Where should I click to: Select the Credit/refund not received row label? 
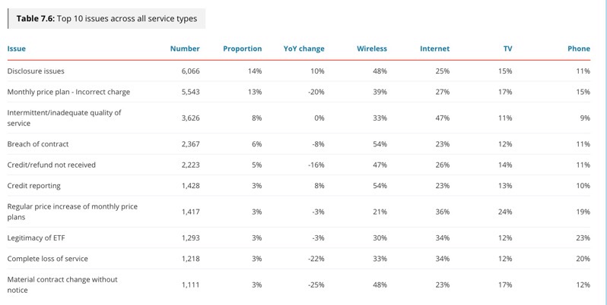click(52, 165)
